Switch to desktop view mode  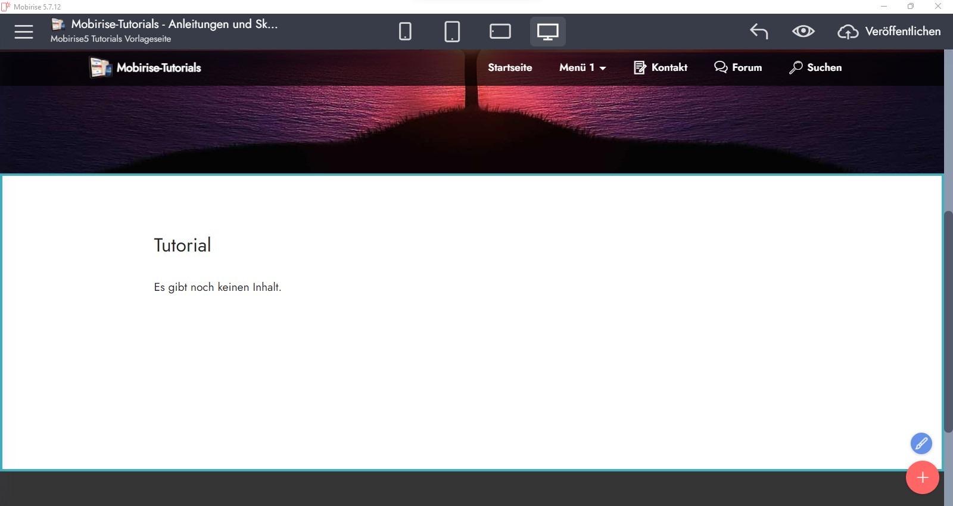(548, 32)
